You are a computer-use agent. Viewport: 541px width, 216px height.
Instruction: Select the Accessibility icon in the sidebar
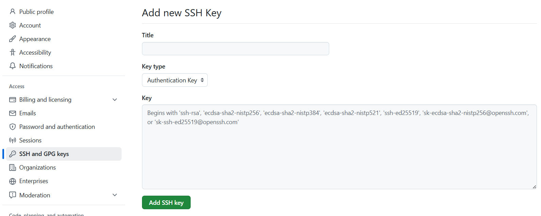pyautogui.click(x=13, y=52)
